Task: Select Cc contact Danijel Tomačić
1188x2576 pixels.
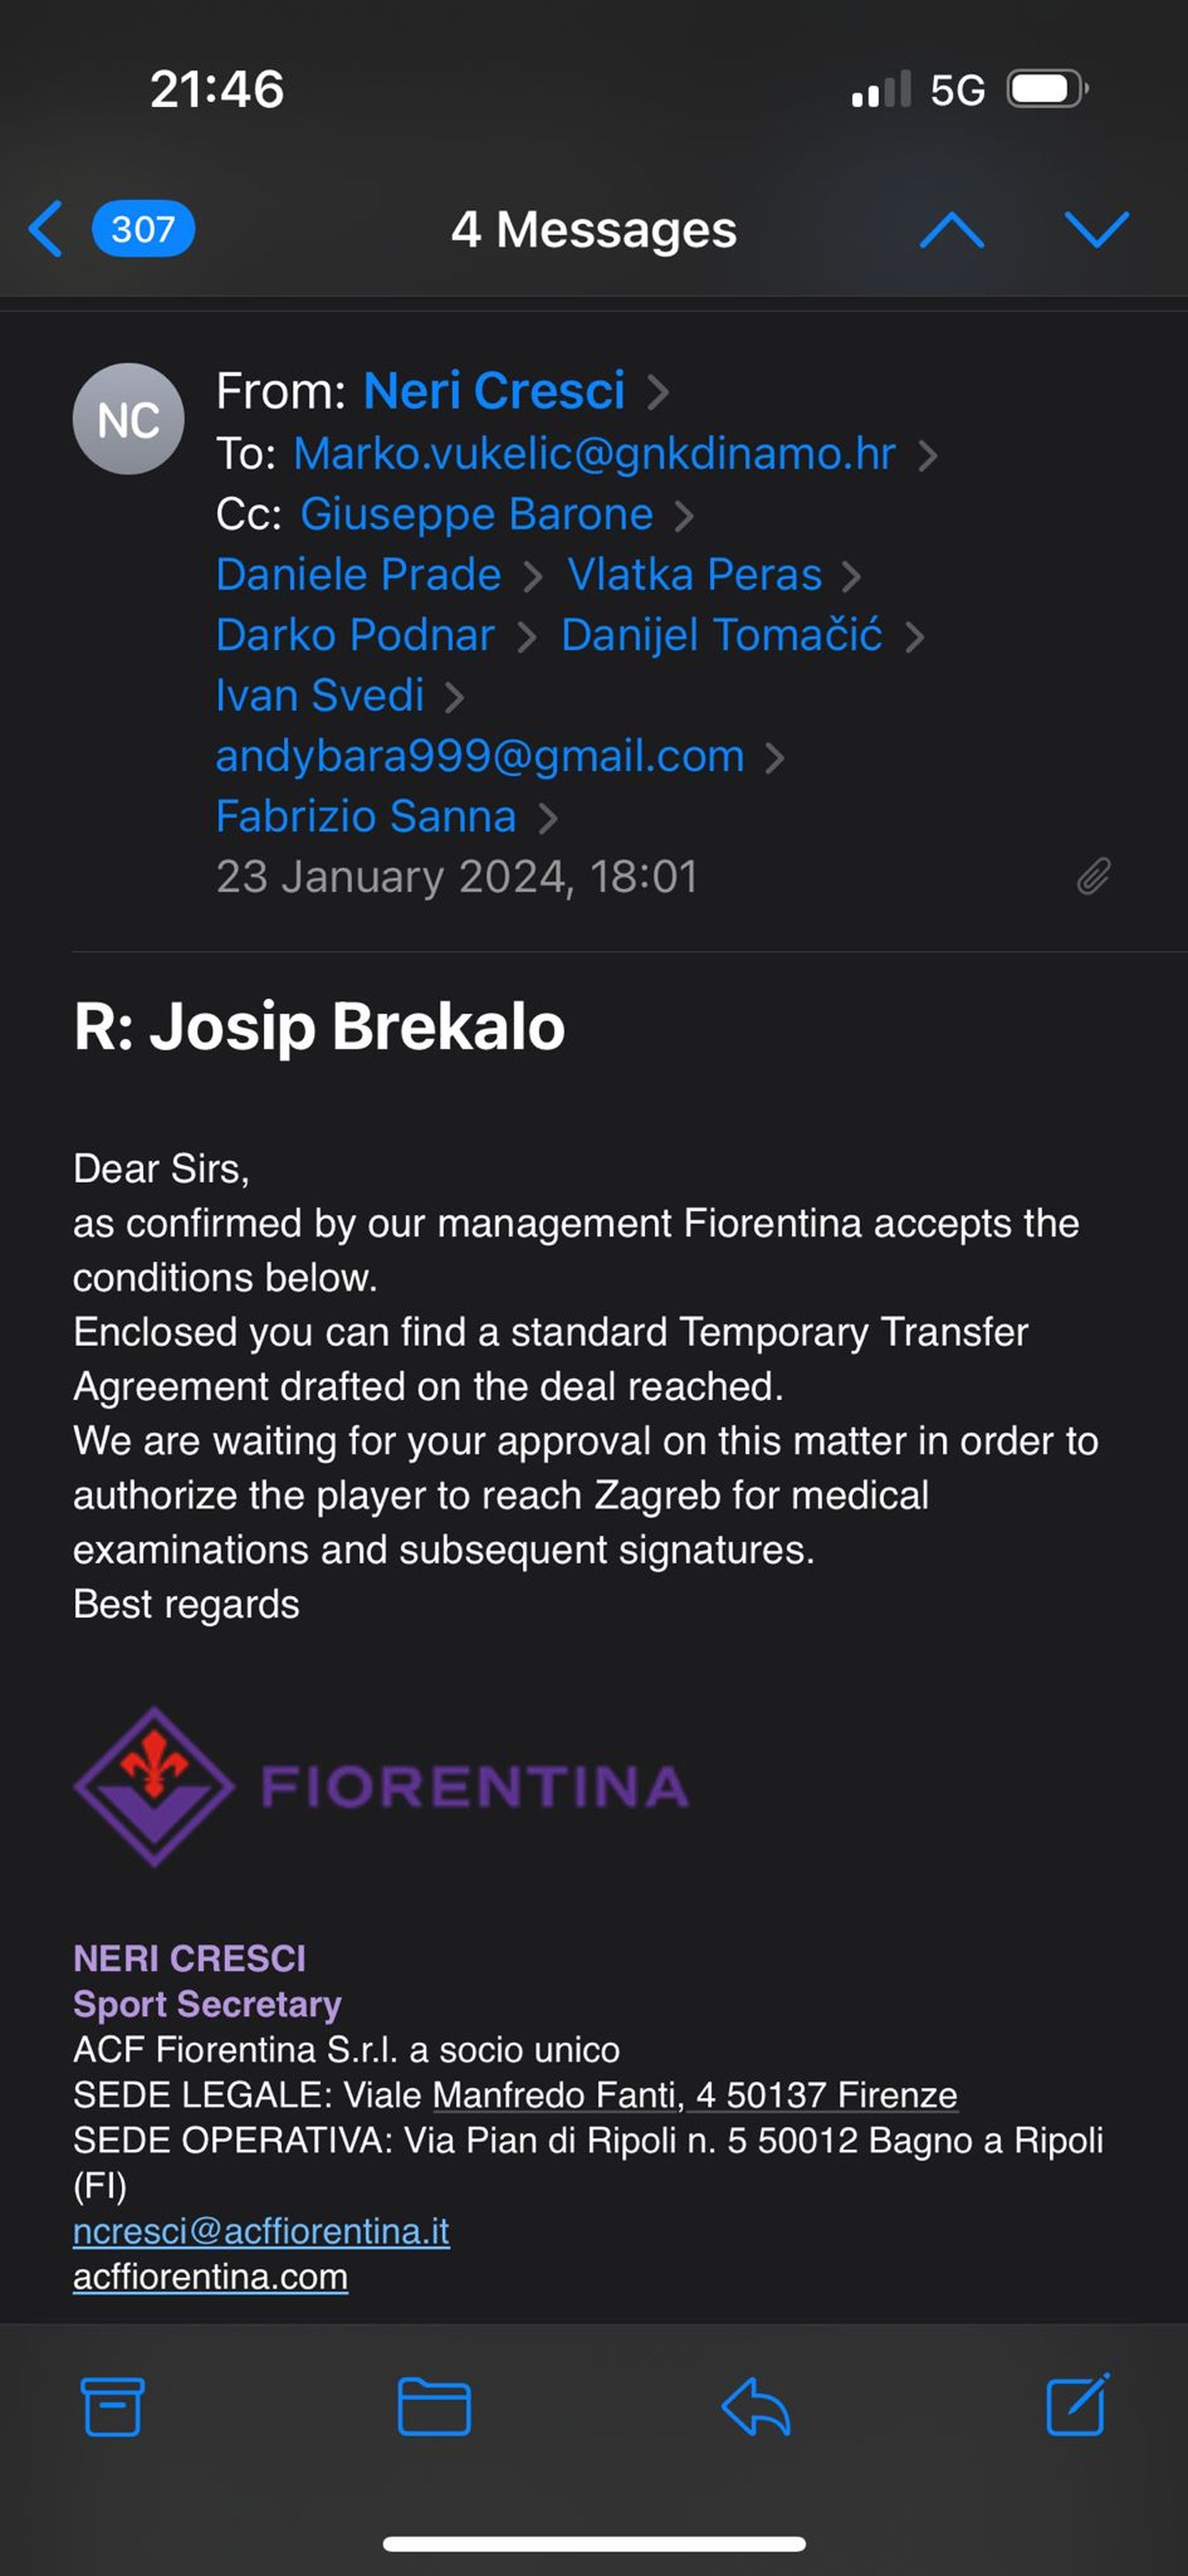Action: [x=722, y=635]
